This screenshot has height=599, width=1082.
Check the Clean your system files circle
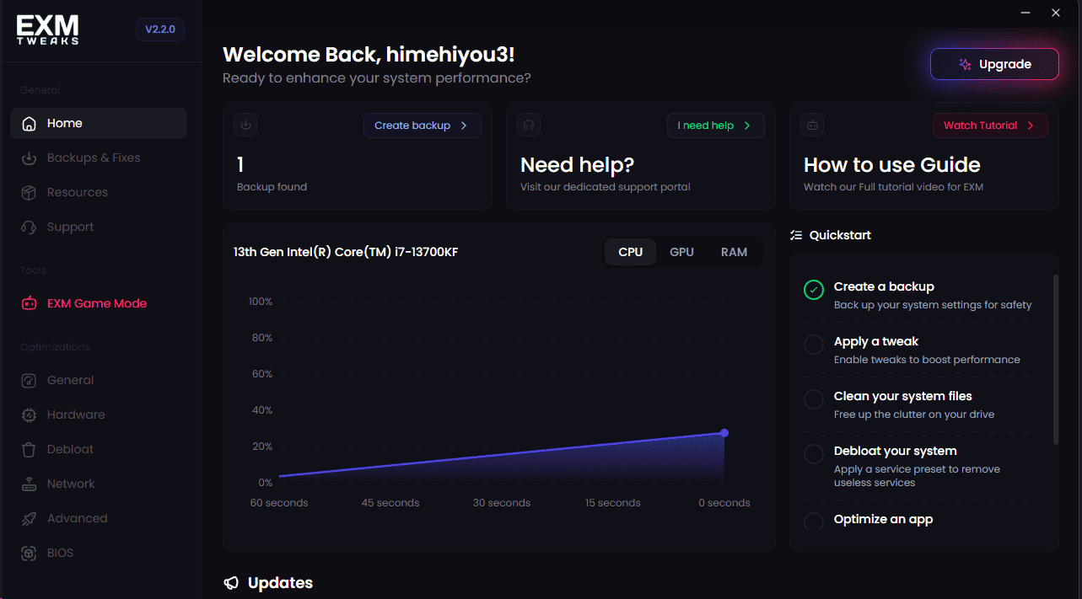(813, 399)
